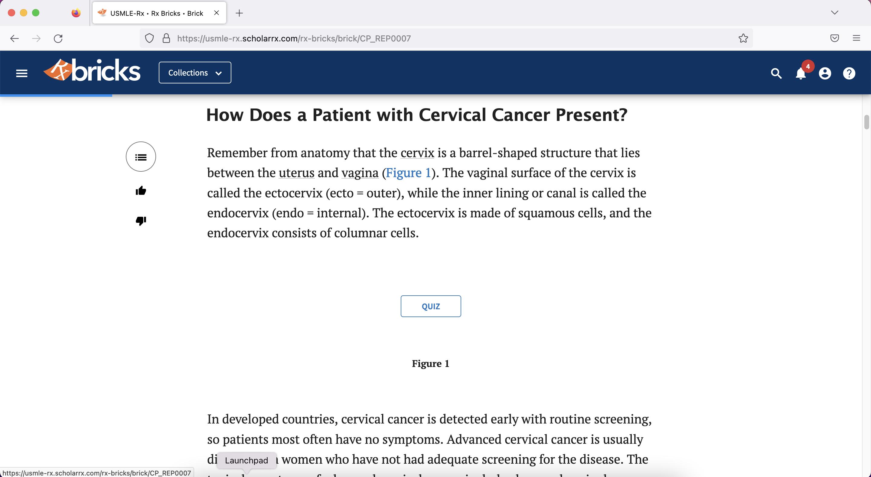Open the user account icon

(x=825, y=73)
